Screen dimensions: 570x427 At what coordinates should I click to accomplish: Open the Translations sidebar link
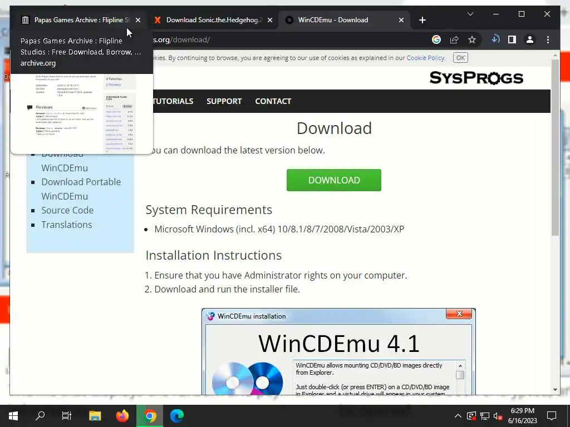coord(67,225)
